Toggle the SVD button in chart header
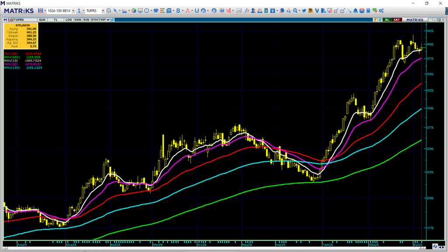Viewport: 448px width, 252px height. point(86,20)
